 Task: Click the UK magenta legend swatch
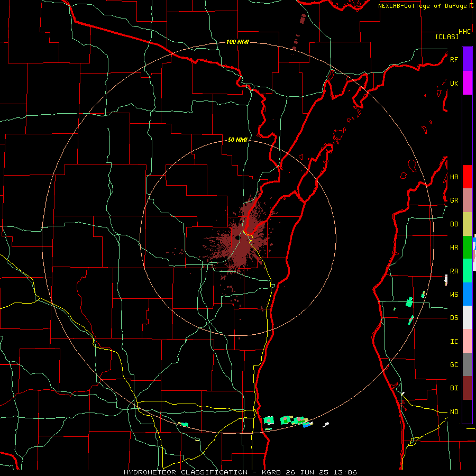467,83
